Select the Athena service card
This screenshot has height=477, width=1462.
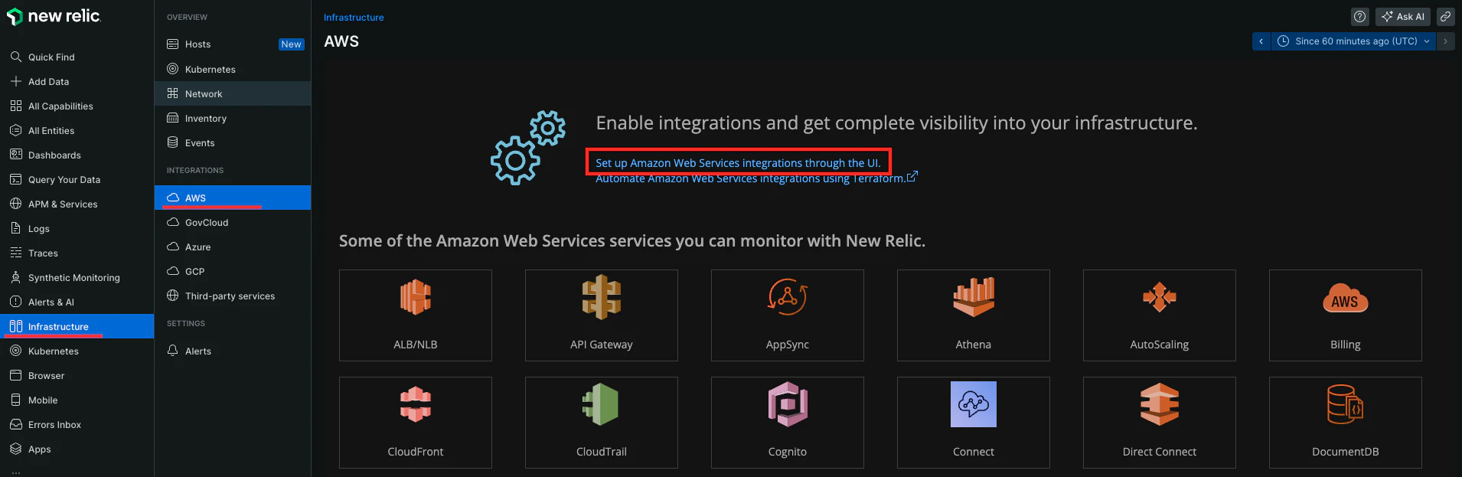tap(974, 315)
